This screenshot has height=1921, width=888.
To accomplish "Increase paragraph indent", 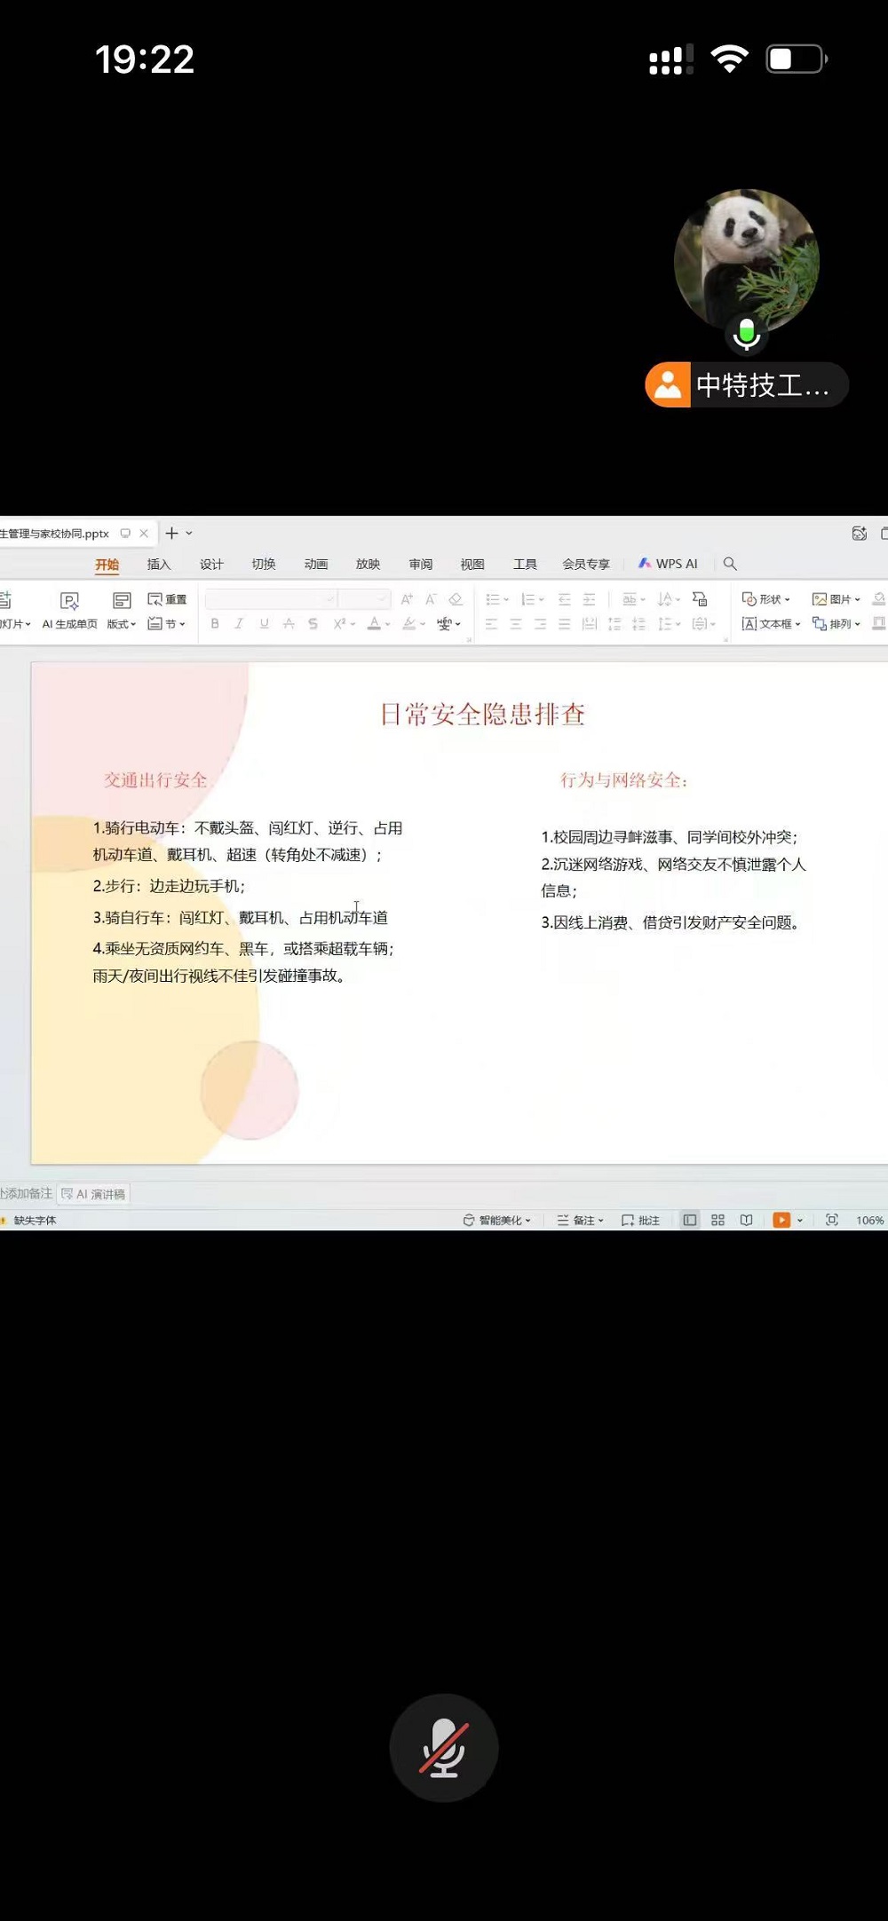I will tap(589, 599).
